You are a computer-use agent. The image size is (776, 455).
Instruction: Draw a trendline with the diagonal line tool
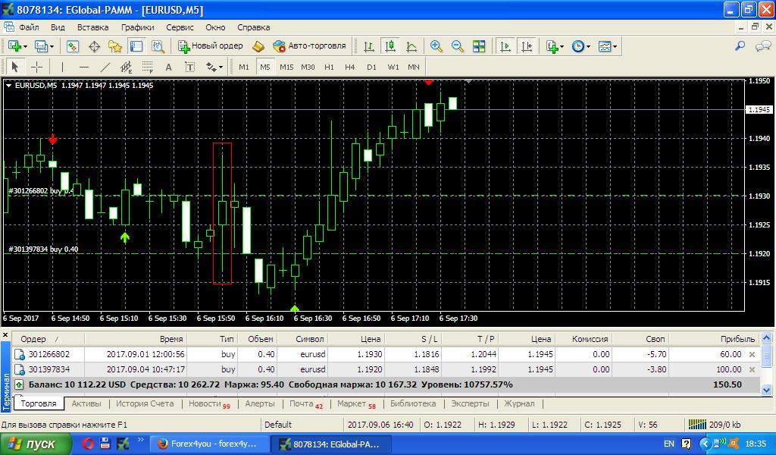coord(105,67)
